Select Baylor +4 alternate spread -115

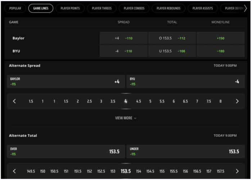[x=66, y=82]
